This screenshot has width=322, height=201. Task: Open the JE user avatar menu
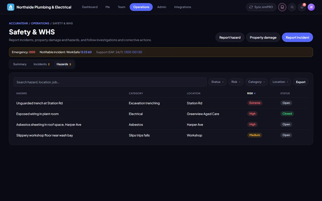(311, 7)
